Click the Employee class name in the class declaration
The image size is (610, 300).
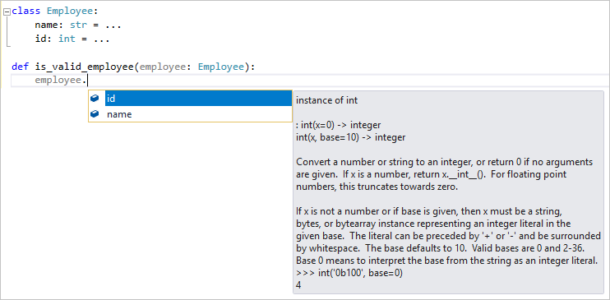click(x=70, y=12)
